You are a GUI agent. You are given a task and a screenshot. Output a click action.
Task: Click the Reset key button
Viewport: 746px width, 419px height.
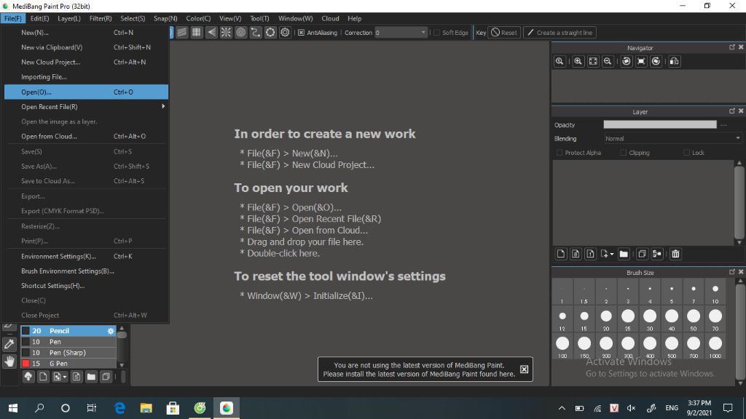pyautogui.click(x=504, y=32)
